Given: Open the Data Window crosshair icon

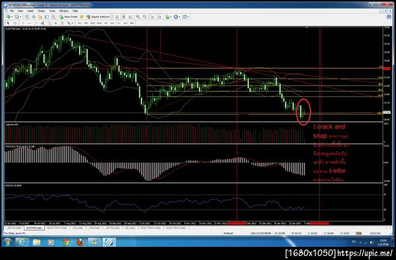Looking at the screenshot, I should pyautogui.click(x=34, y=16).
